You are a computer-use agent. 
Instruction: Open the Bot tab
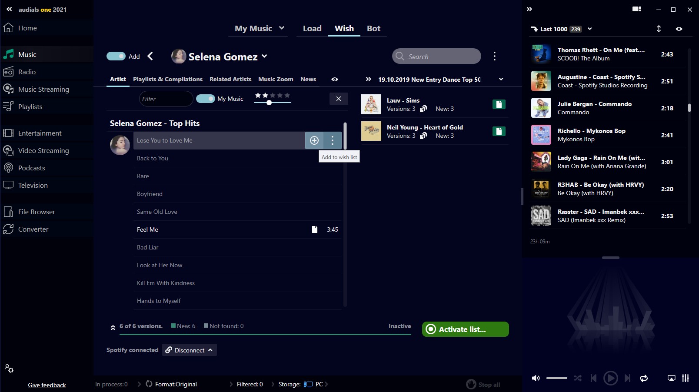point(373,28)
